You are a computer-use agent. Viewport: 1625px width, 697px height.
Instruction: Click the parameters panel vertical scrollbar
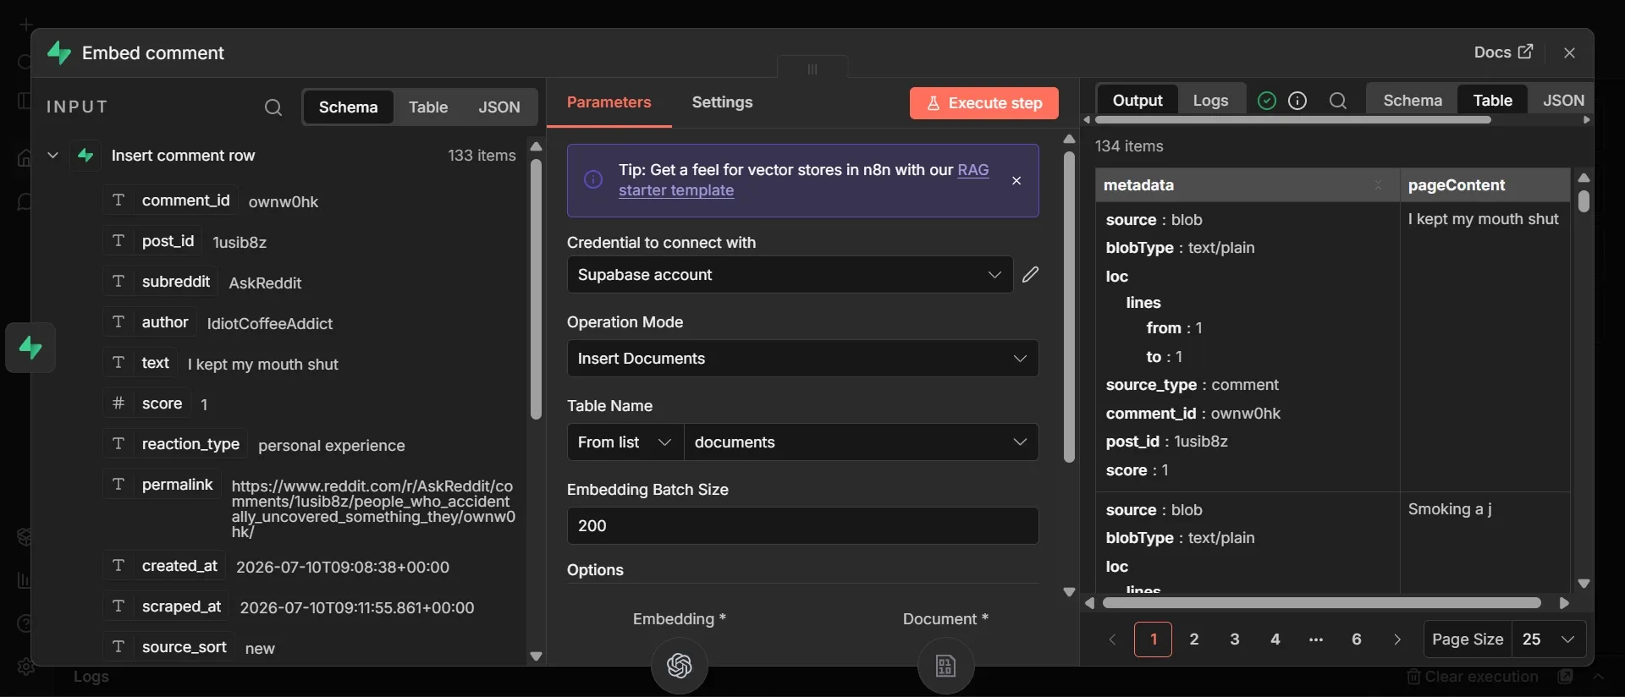pyautogui.click(x=1069, y=307)
